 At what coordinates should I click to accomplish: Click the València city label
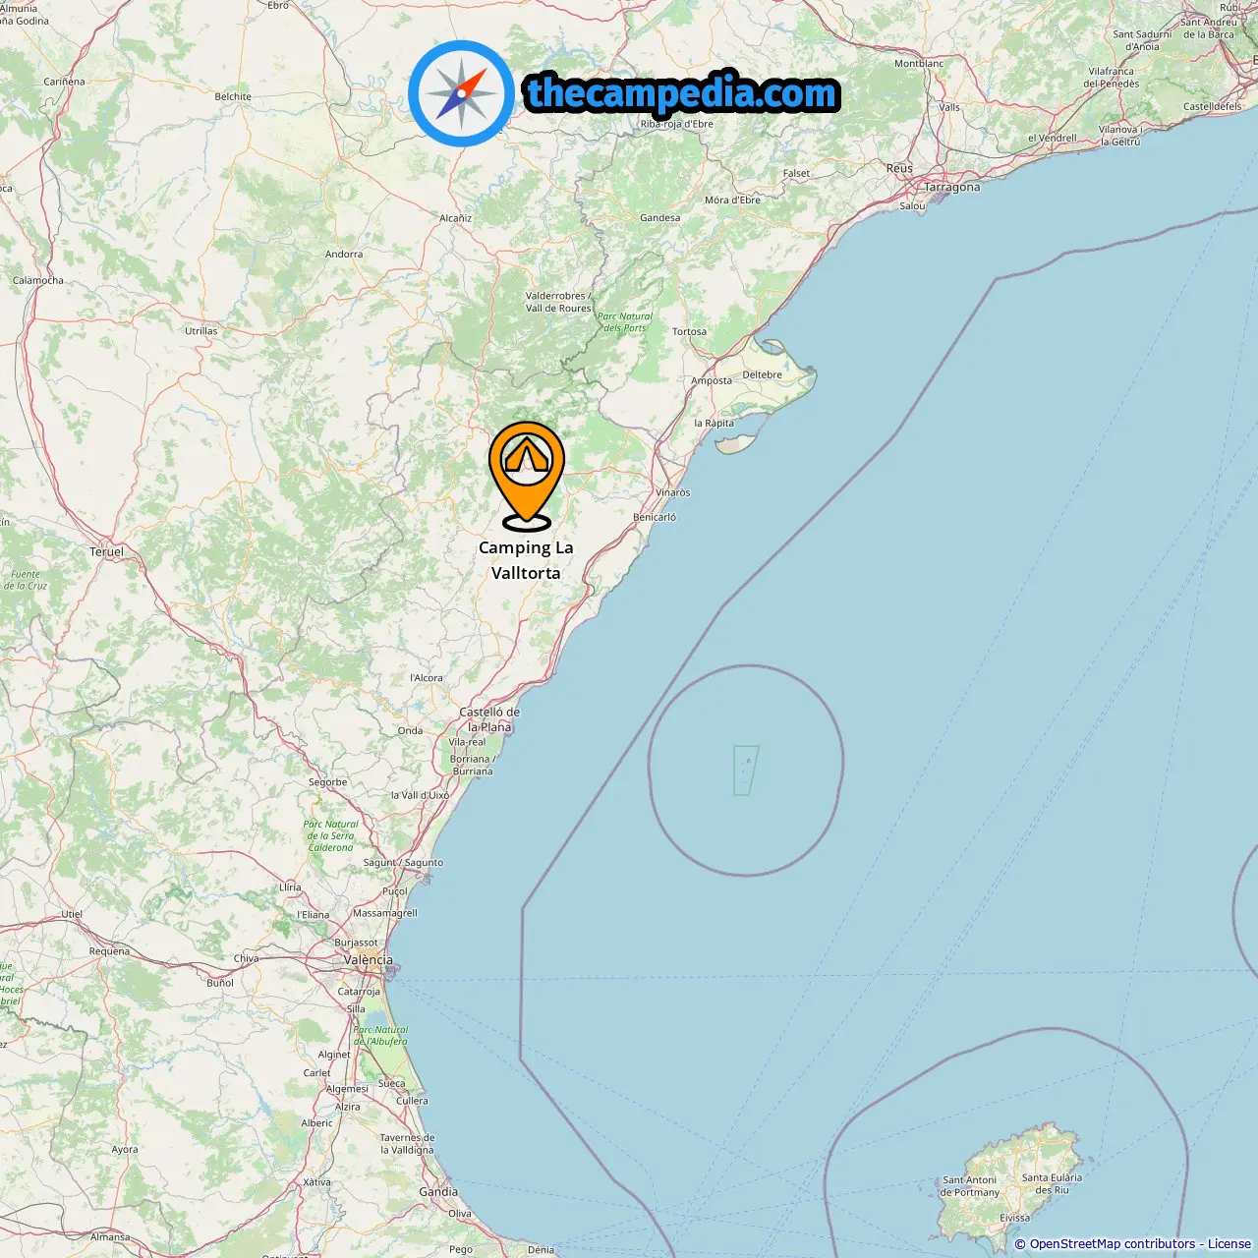coord(369,960)
